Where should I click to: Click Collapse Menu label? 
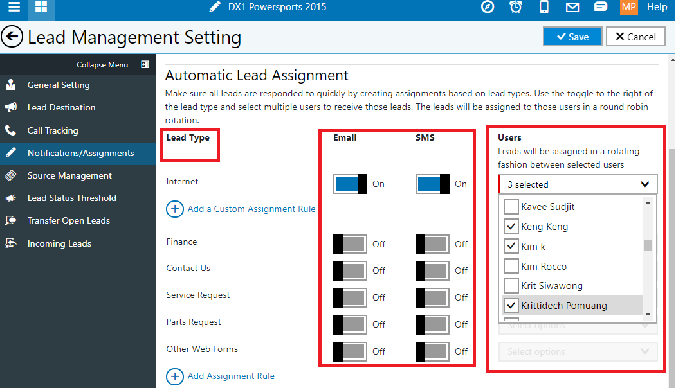pyautogui.click(x=102, y=65)
